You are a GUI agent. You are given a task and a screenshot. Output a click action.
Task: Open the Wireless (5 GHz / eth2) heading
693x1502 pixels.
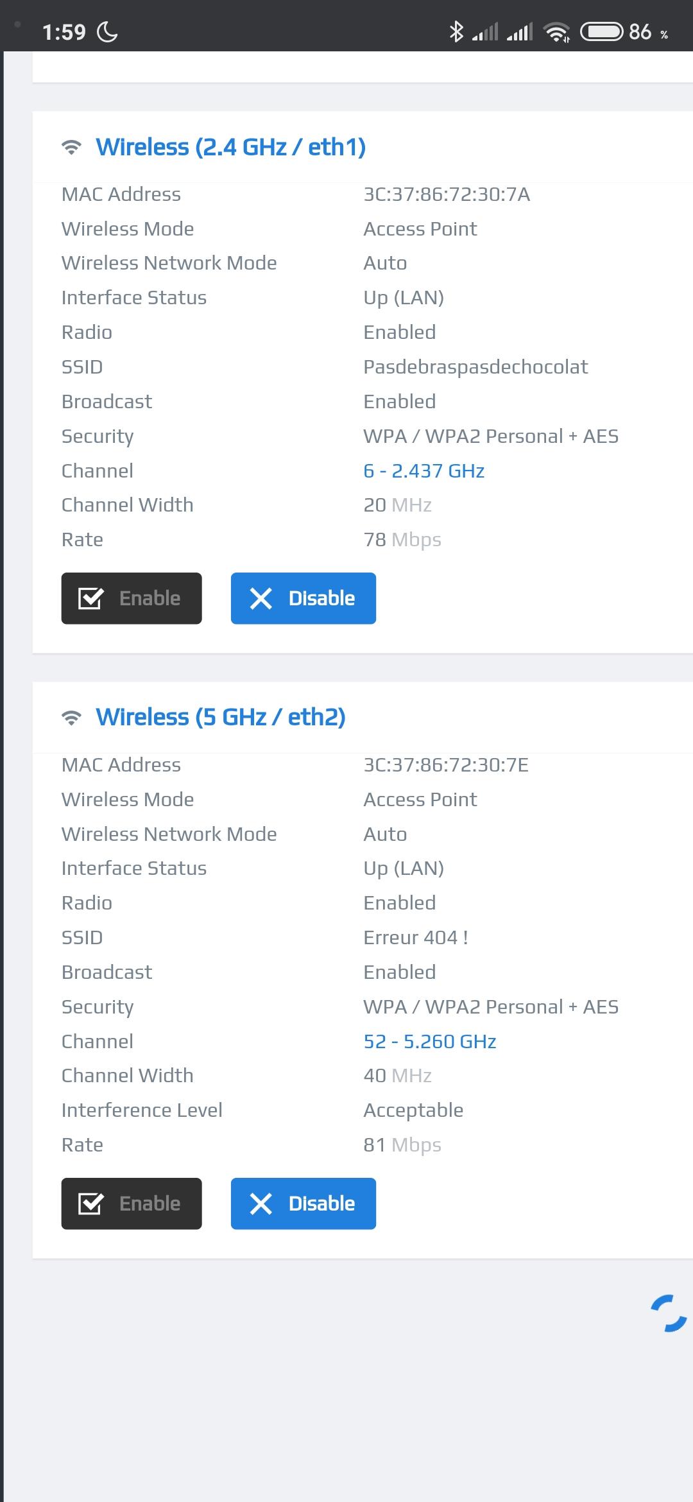[220, 717]
